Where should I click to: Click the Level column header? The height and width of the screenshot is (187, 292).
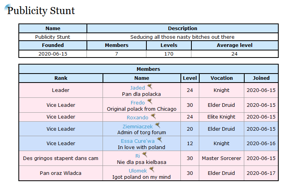pos(190,78)
